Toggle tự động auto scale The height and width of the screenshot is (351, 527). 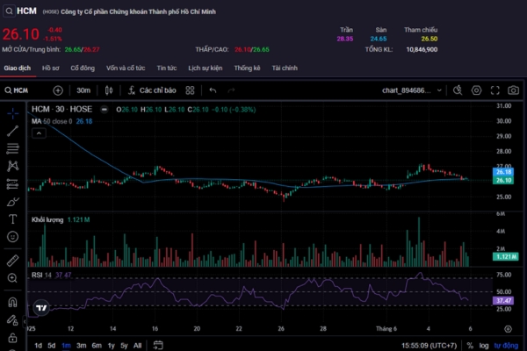[x=506, y=345]
